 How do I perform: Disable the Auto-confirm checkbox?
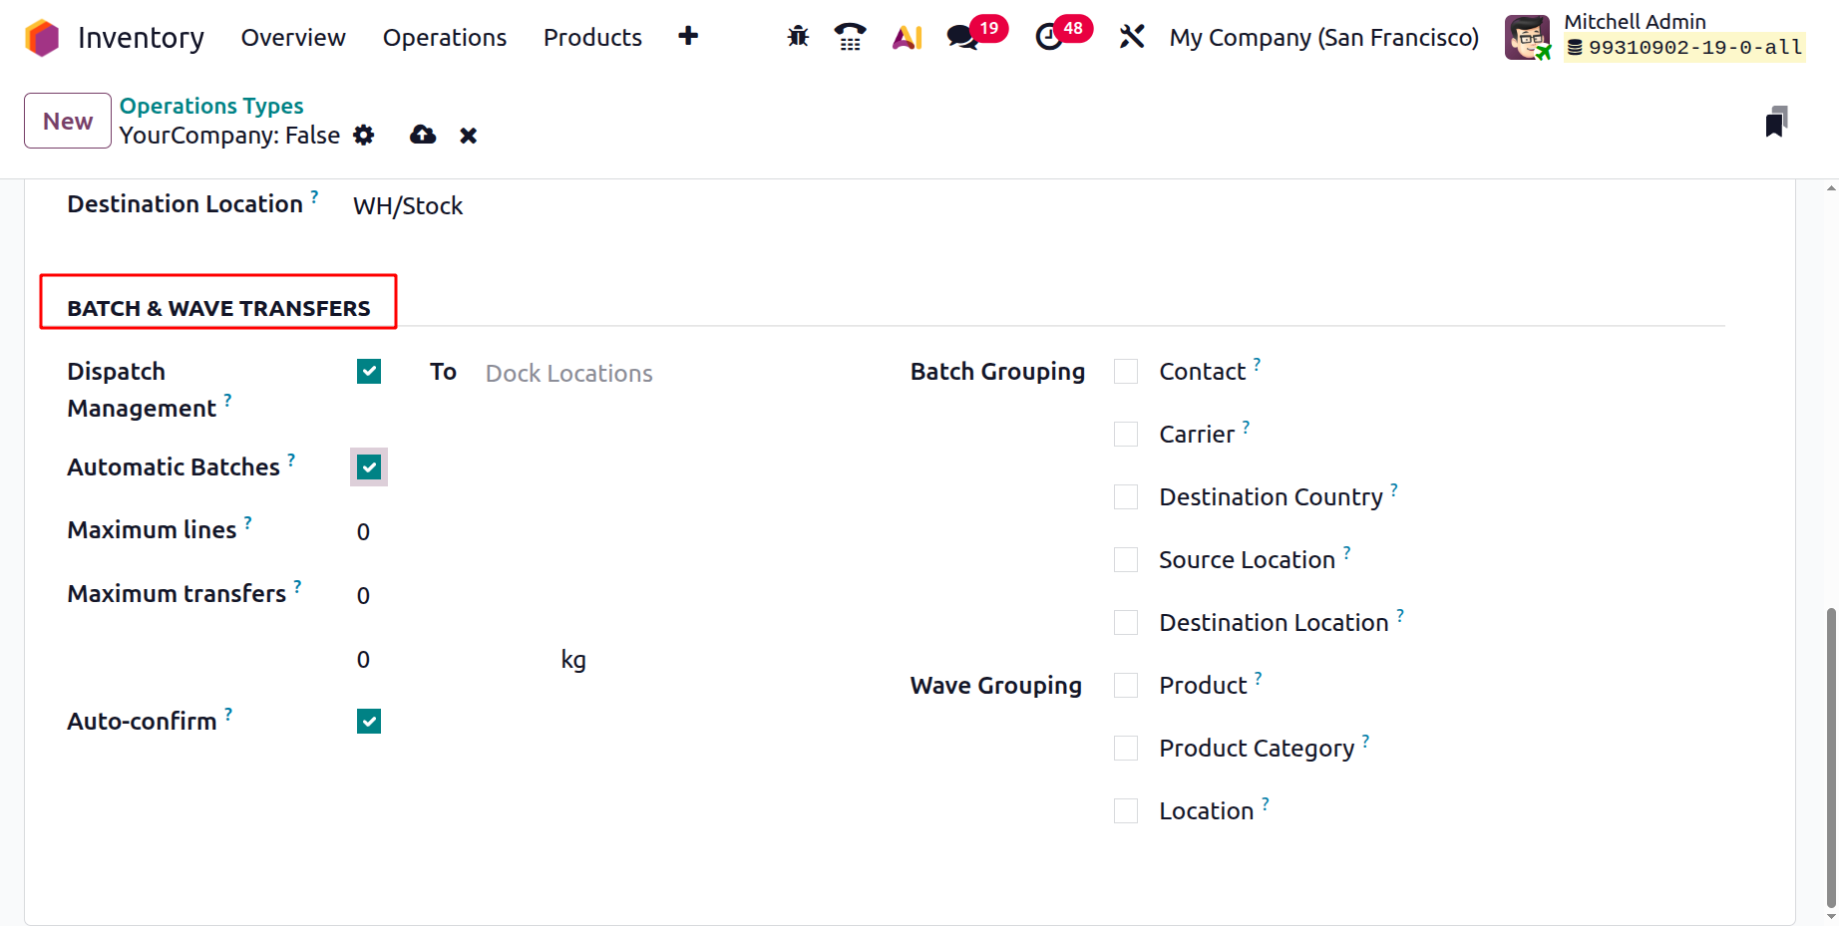coord(369,722)
